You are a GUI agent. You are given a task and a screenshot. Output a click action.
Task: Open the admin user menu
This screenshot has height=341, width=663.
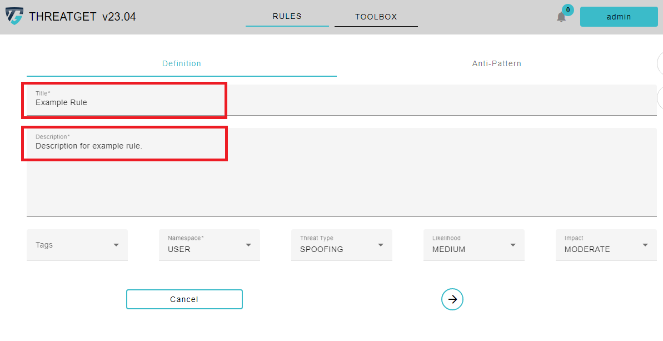pos(619,17)
